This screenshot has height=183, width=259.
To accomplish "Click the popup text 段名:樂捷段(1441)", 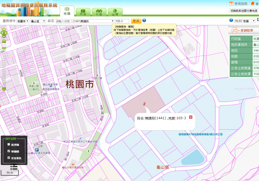I will (x=151, y=118).
